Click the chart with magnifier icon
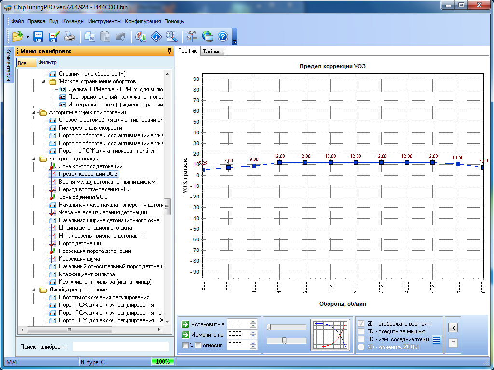This screenshot has height=370, width=494. point(141,37)
